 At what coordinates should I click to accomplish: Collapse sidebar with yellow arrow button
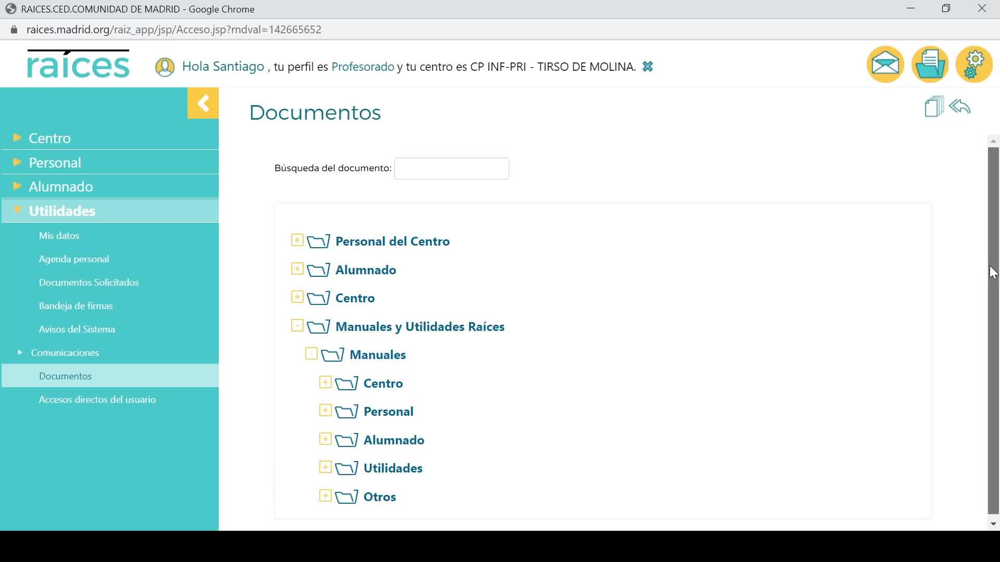[203, 103]
